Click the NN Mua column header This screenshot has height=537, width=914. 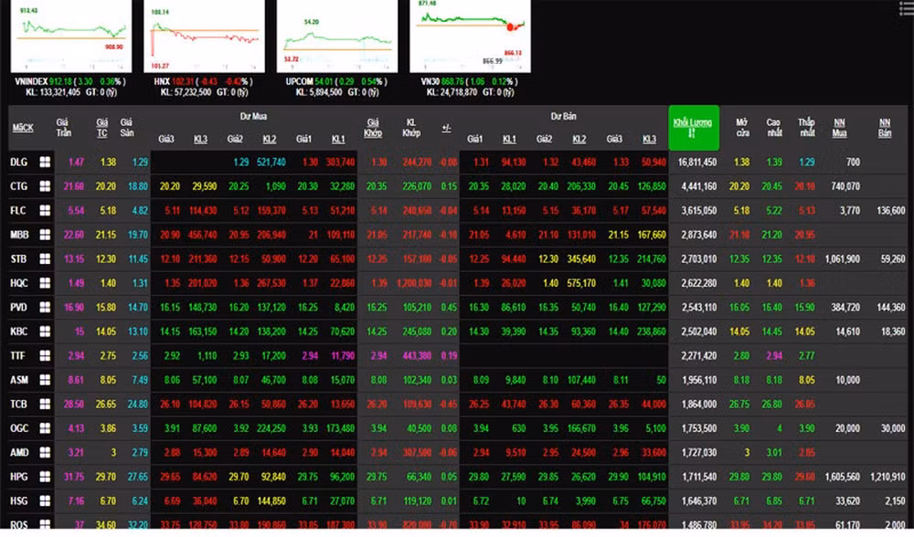click(838, 127)
